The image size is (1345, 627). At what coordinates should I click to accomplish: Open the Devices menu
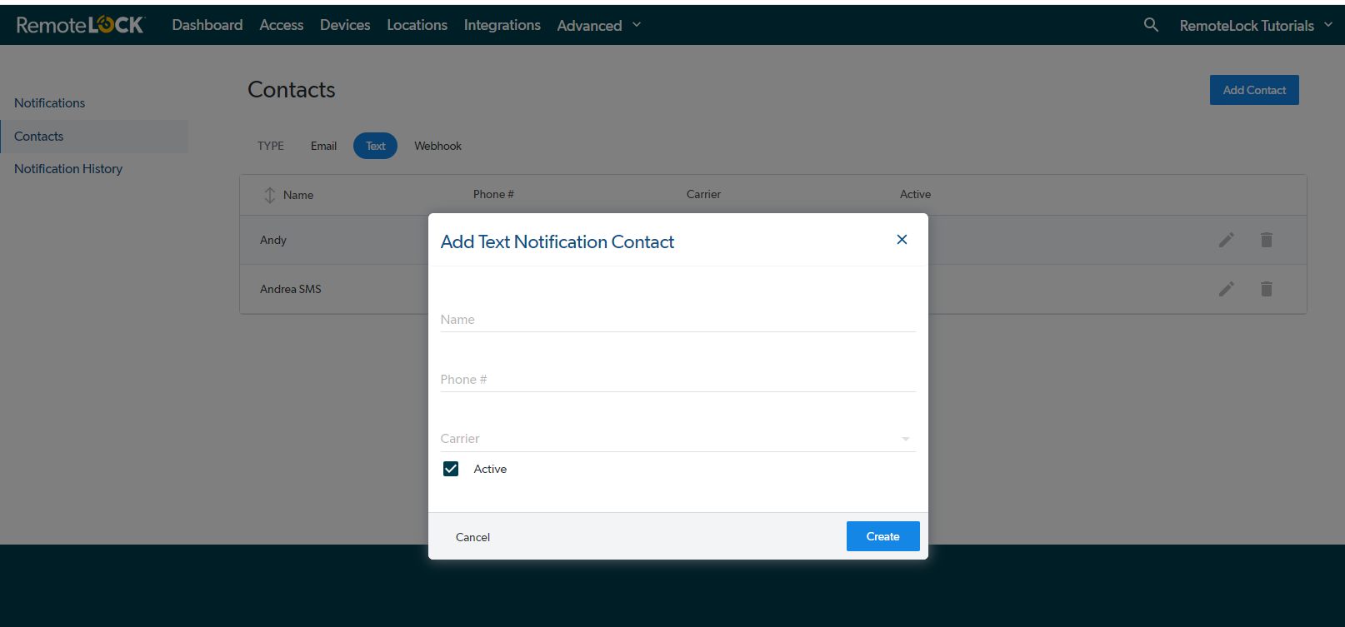tap(345, 25)
